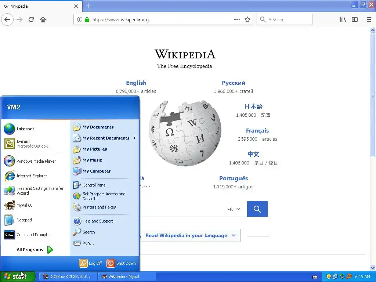376x282 pixels.
Task: Switch to DOSBox-X taskbar button
Action: [68, 276]
